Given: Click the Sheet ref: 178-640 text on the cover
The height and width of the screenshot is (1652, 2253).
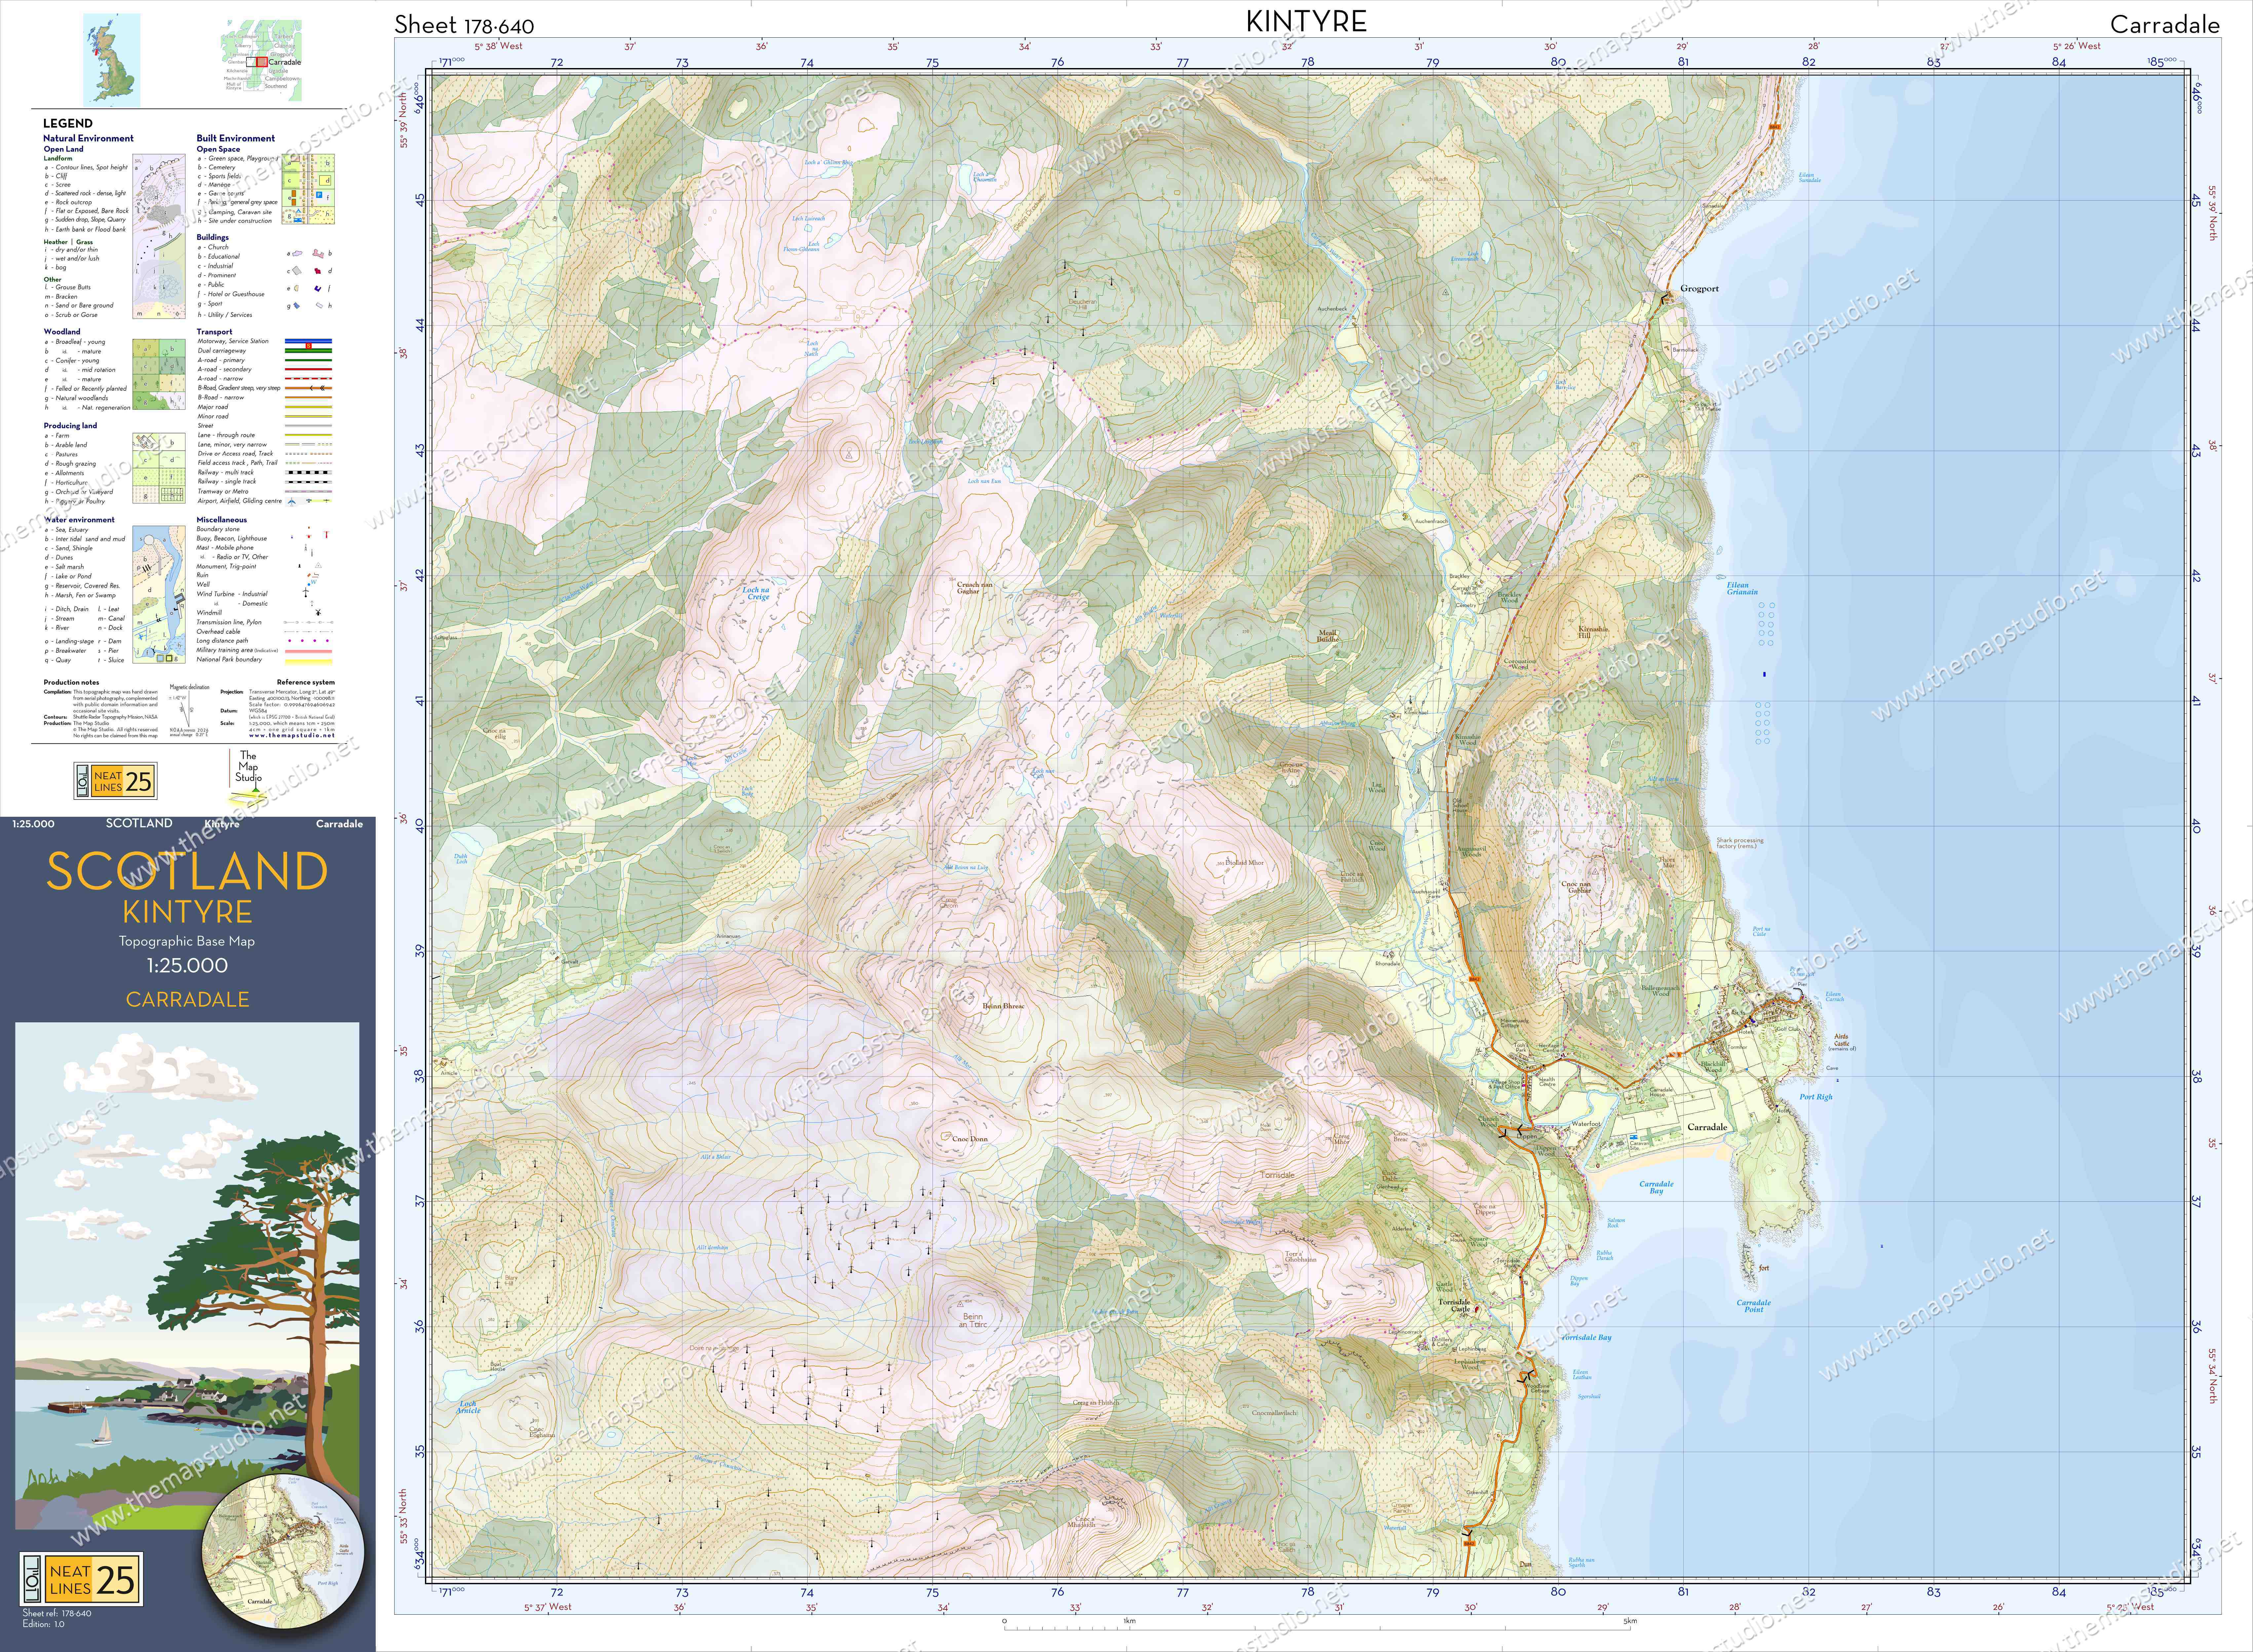Looking at the screenshot, I should [x=57, y=1613].
